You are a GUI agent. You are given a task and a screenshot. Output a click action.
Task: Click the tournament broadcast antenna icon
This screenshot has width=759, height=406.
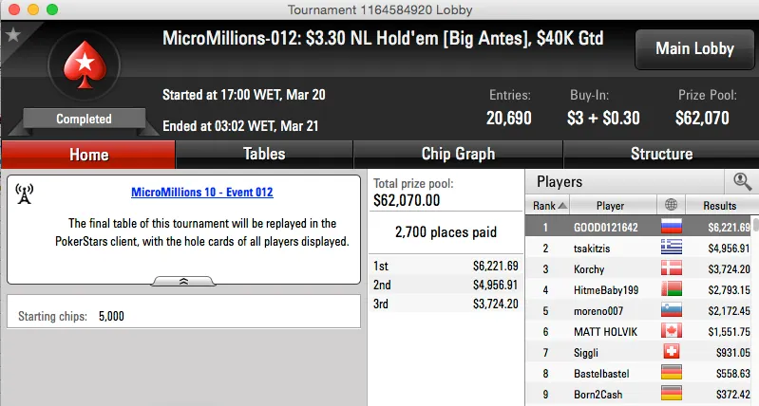[26, 194]
